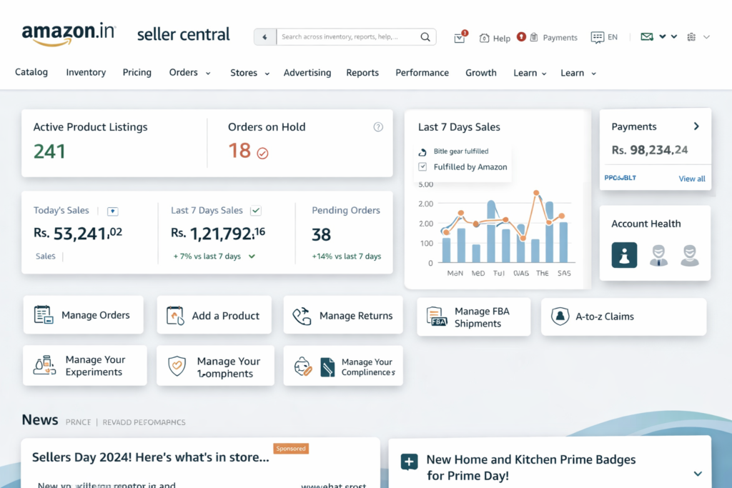Image resolution: width=732 pixels, height=488 pixels.
Task: Click the Add a Product button
Action: (x=214, y=315)
